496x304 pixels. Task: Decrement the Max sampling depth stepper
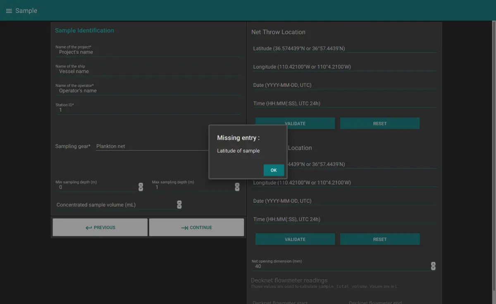pyautogui.click(x=237, y=189)
